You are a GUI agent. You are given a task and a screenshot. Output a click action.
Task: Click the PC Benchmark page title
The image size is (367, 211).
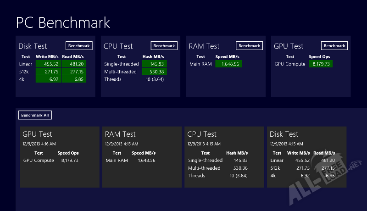point(63,22)
